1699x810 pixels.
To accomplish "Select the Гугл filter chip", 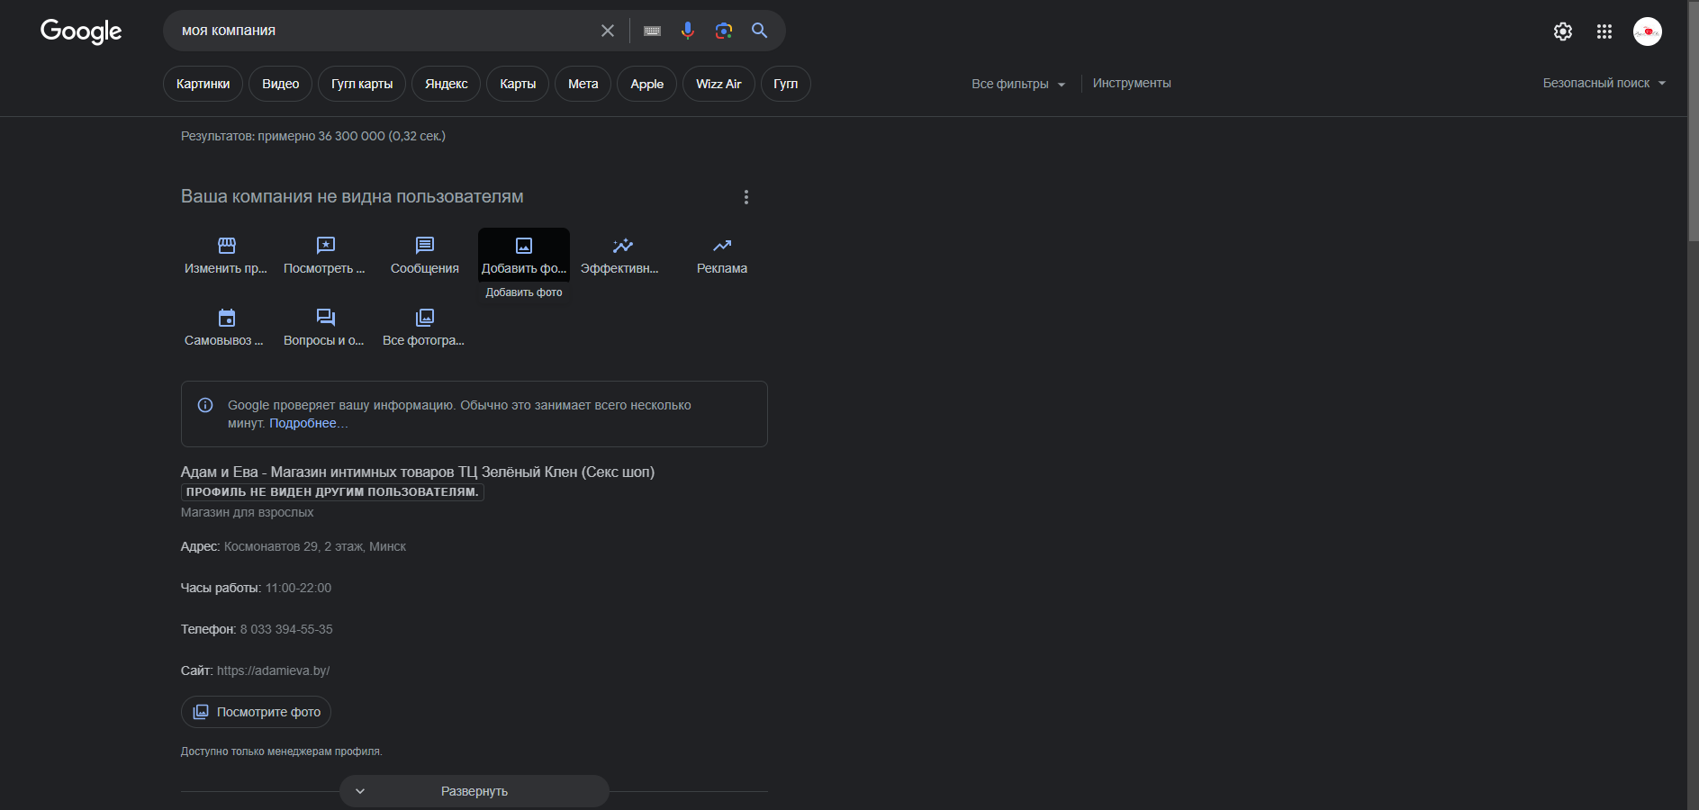I will (786, 84).
